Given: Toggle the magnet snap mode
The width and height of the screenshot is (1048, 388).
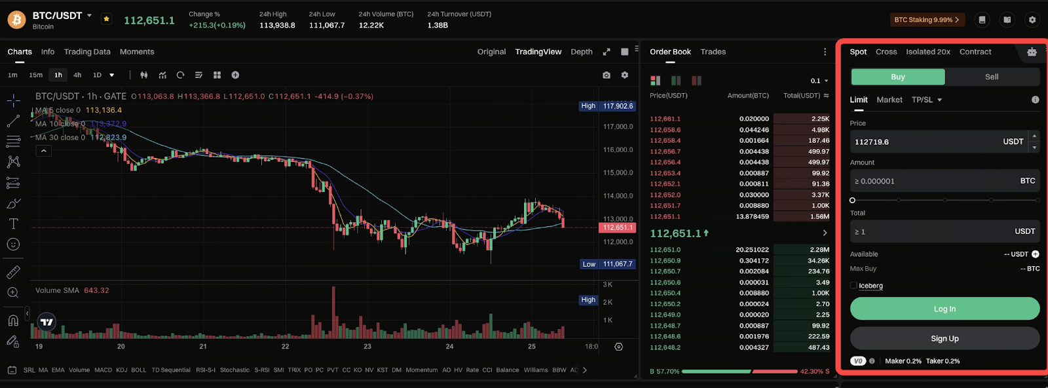Looking at the screenshot, I should pyautogui.click(x=13, y=320).
